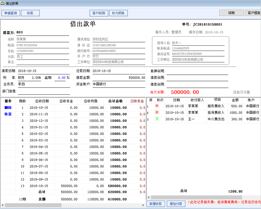
Task: Click the 通讯地址 field 深圳龙岗区
Action: [119, 39]
